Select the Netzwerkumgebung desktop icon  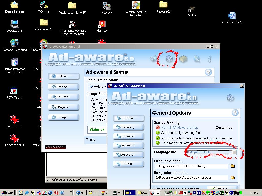point(15,45)
